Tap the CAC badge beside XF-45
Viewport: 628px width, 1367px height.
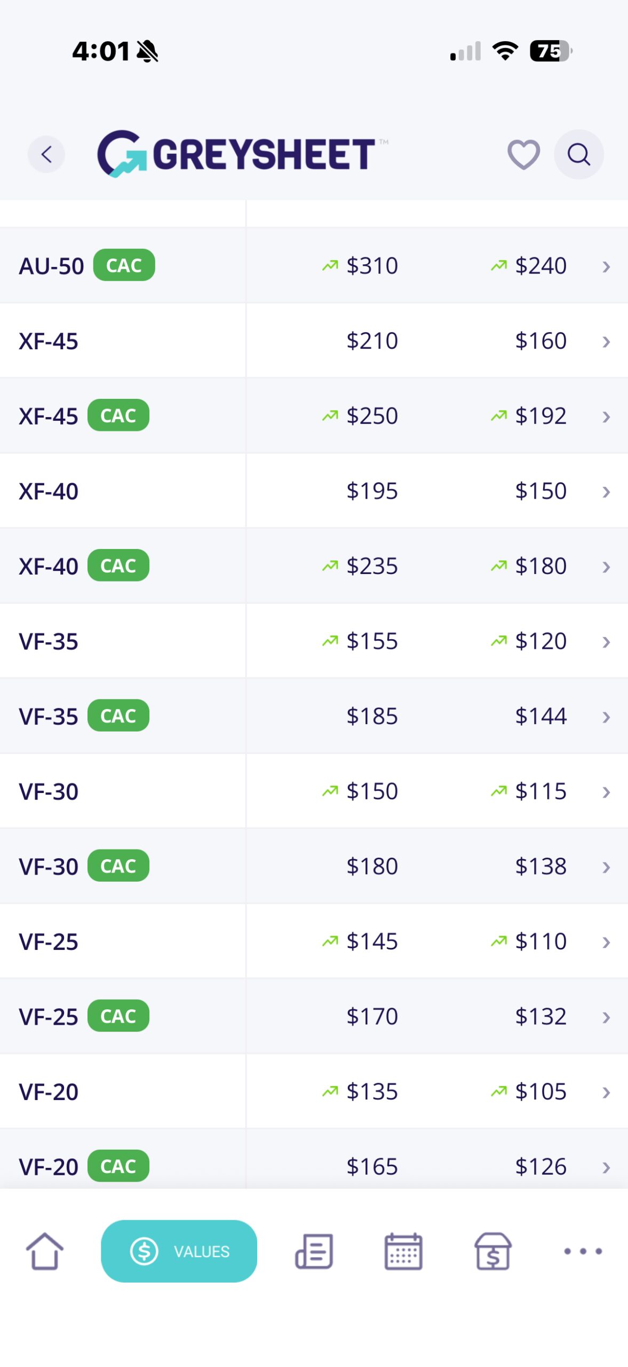click(118, 415)
